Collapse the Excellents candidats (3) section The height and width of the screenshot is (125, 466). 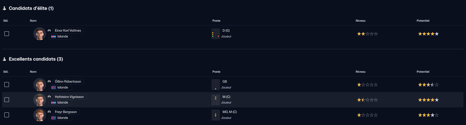click(x=36, y=59)
